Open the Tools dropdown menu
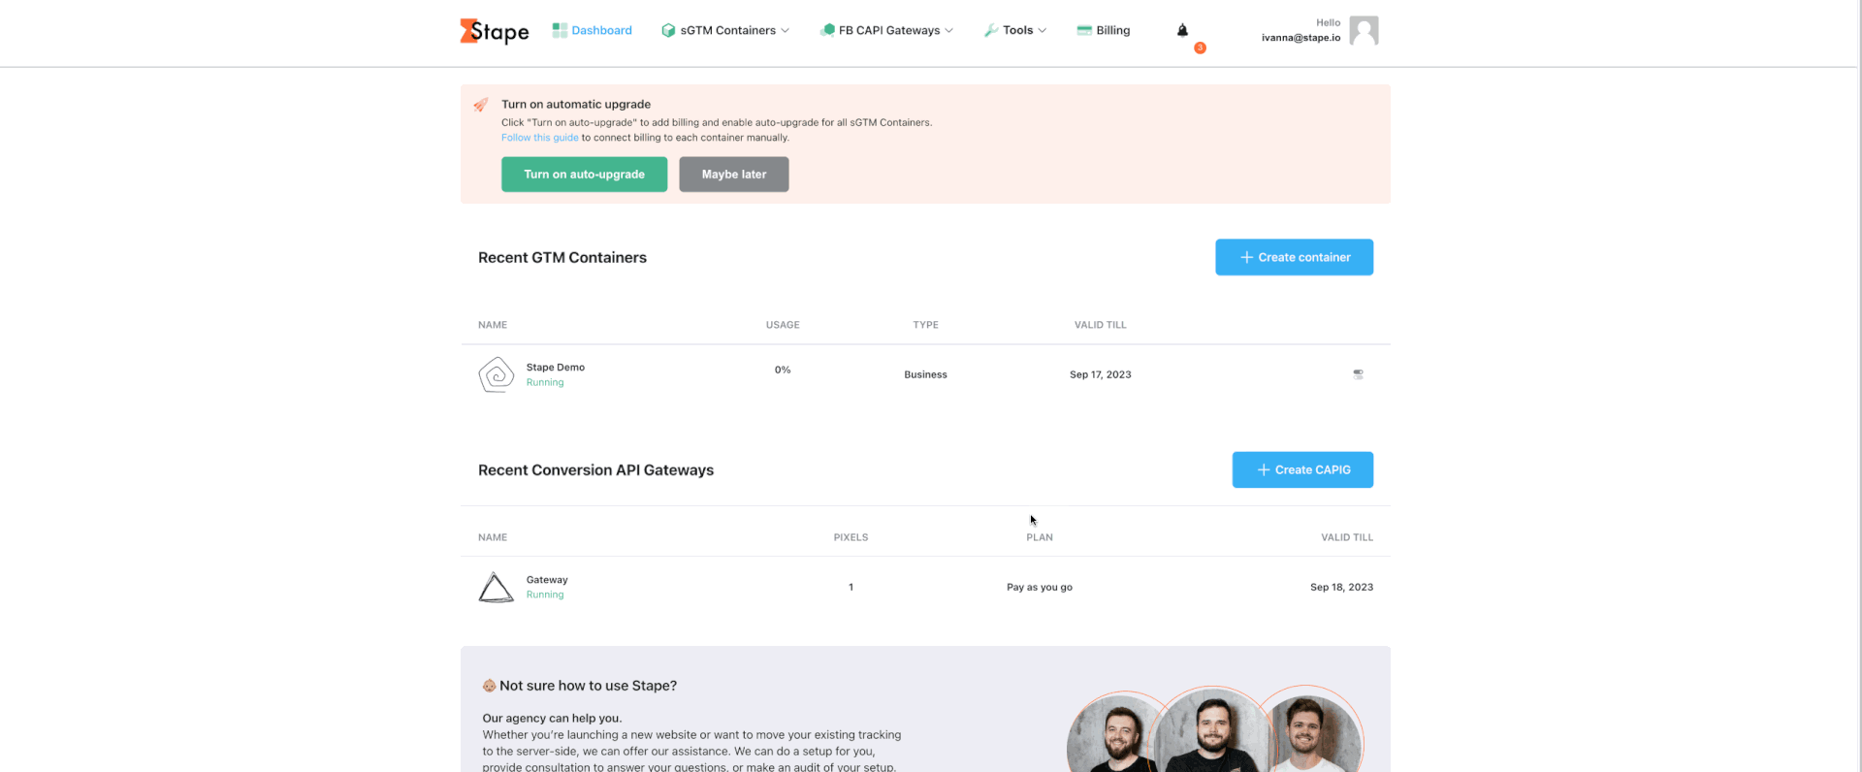Screen dimensions: 1862x772 click(1015, 30)
